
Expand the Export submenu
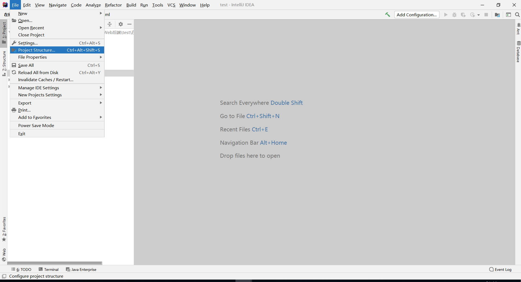(57, 103)
